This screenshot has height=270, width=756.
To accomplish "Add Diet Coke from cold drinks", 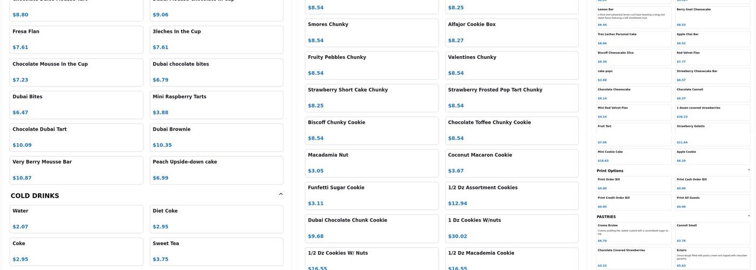I will point(216,219).
